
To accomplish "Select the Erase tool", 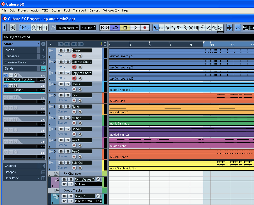I will (x=179, y=28).
